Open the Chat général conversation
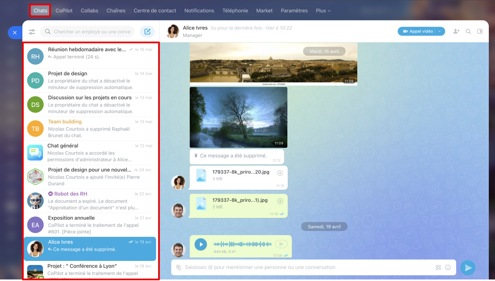495x281 pixels. coord(90,152)
